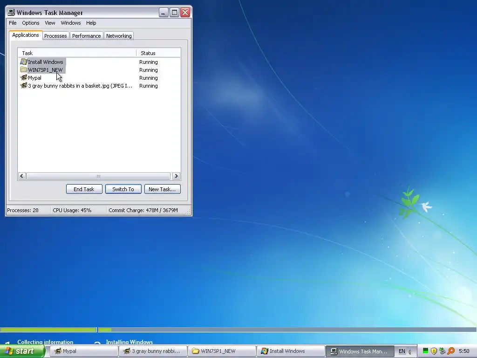Click the Running status of Mypal
This screenshot has width=477, height=358.
[x=149, y=78]
